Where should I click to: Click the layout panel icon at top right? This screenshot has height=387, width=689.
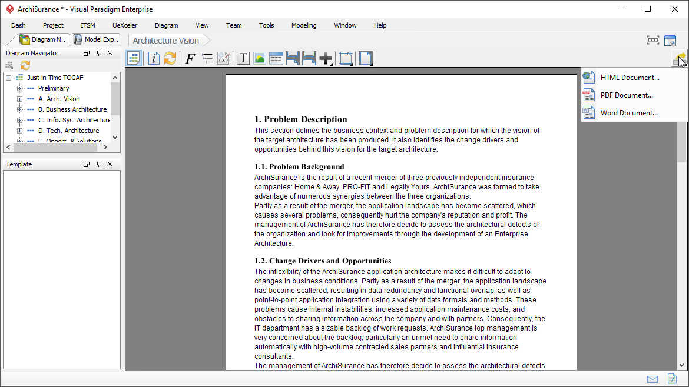pos(670,41)
